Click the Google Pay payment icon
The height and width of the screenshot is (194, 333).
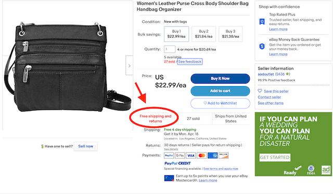[x=180, y=156]
